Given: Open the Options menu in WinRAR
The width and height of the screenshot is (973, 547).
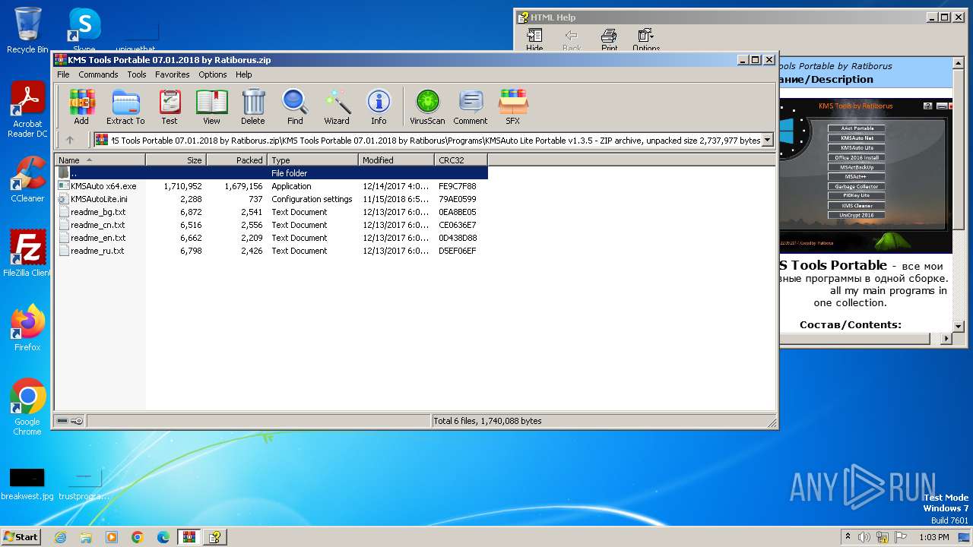Looking at the screenshot, I should pos(213,74).
